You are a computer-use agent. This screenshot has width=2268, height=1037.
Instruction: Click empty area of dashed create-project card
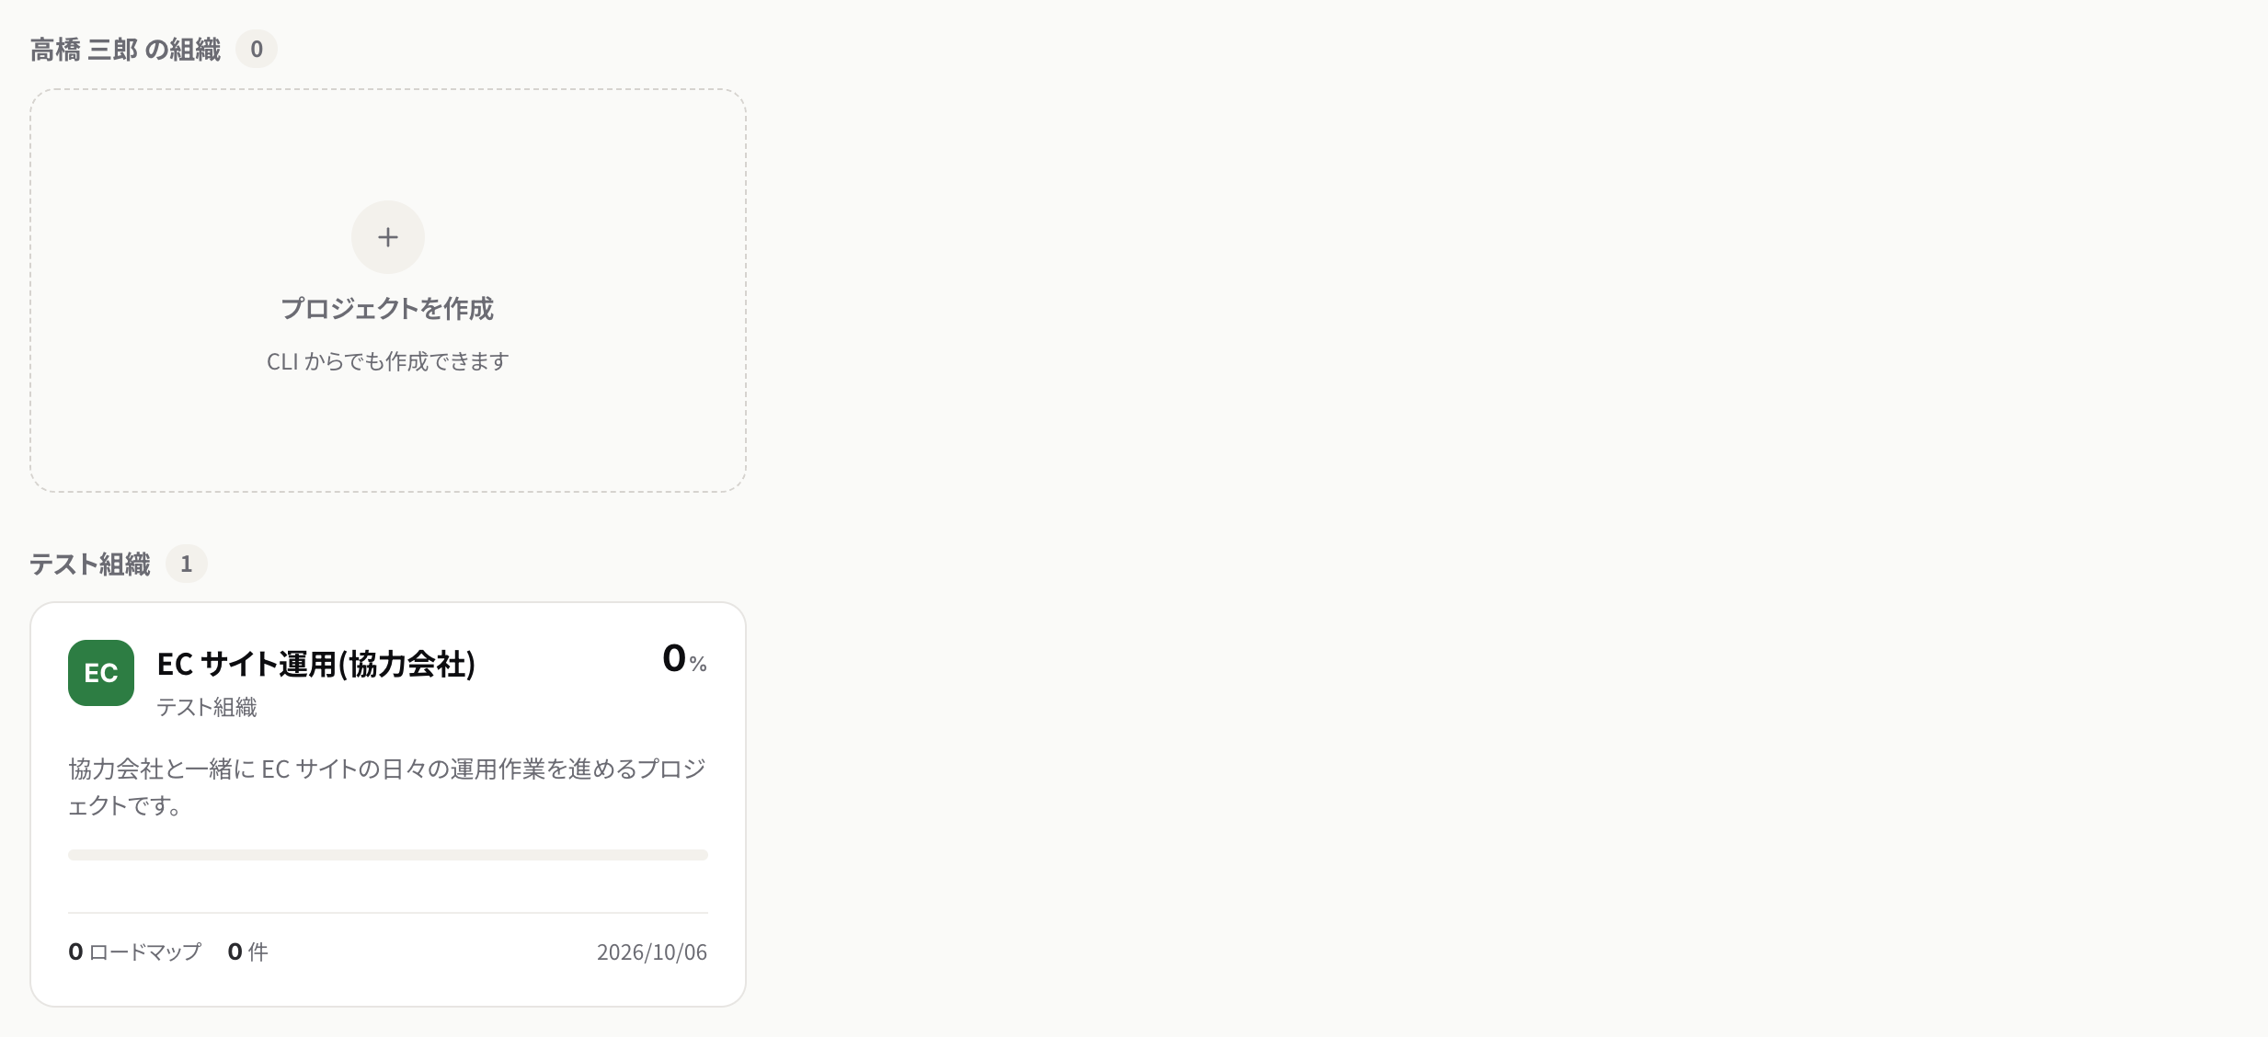pos(570,432)
